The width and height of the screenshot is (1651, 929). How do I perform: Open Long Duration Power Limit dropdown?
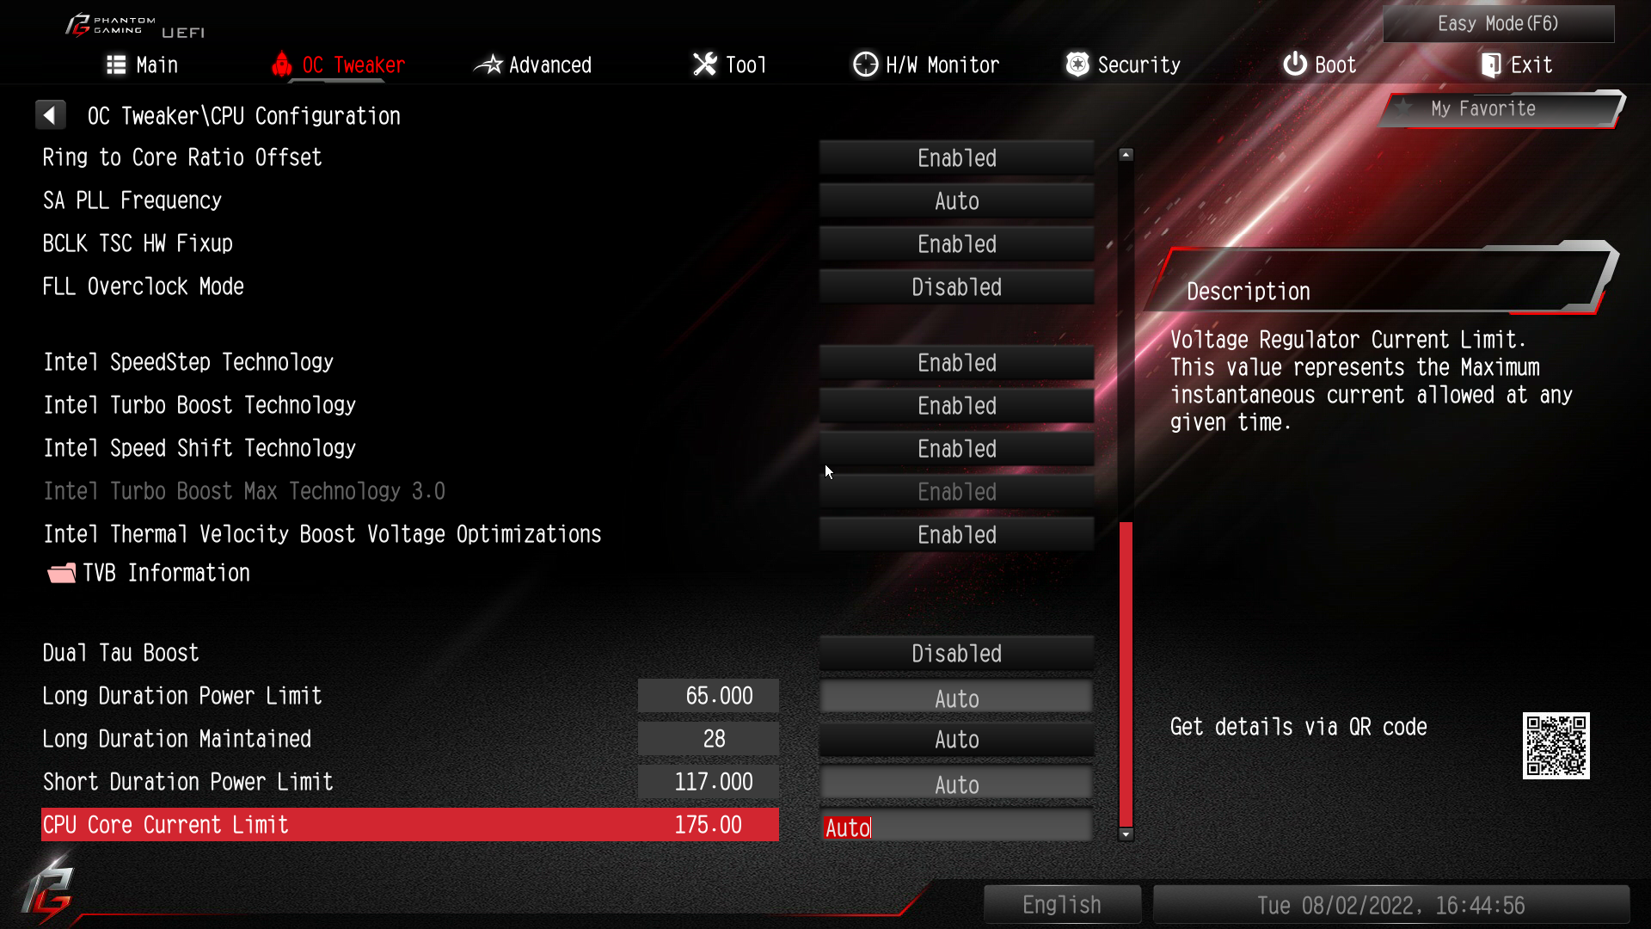tap(954, 698)
